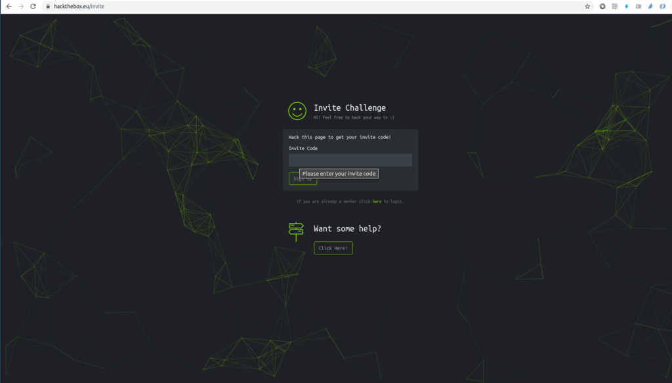This screenshot has height=383, width=672.
Task: Open the blue down-arrow extension
Action: tap(627, 7)
